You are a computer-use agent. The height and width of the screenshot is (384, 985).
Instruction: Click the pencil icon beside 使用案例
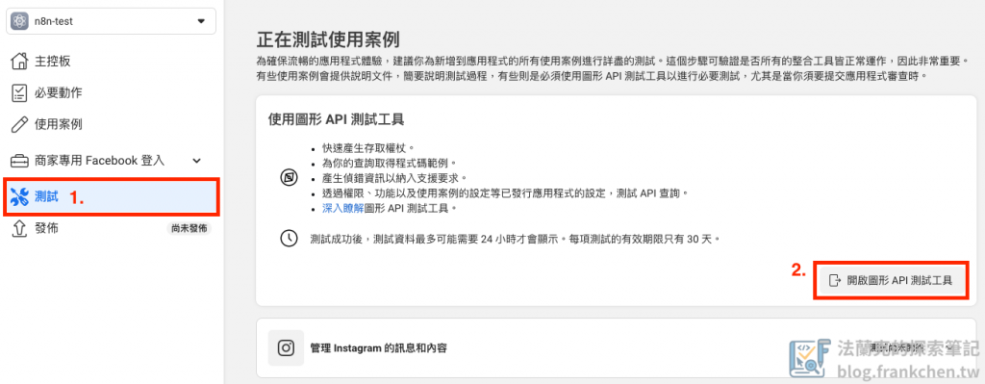pos(20,124)
